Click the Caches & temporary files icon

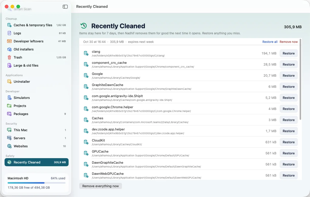9,25
